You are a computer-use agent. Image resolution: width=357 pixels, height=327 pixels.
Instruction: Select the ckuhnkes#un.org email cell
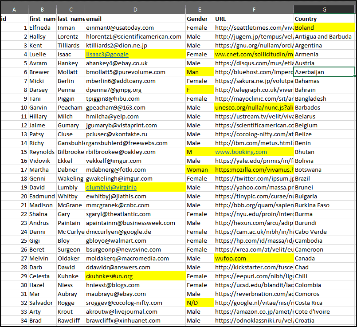(135, 276)
